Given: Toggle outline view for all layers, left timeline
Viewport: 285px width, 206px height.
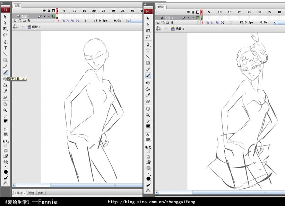Looking at the screenshot, I should click(x=53, y=11).
